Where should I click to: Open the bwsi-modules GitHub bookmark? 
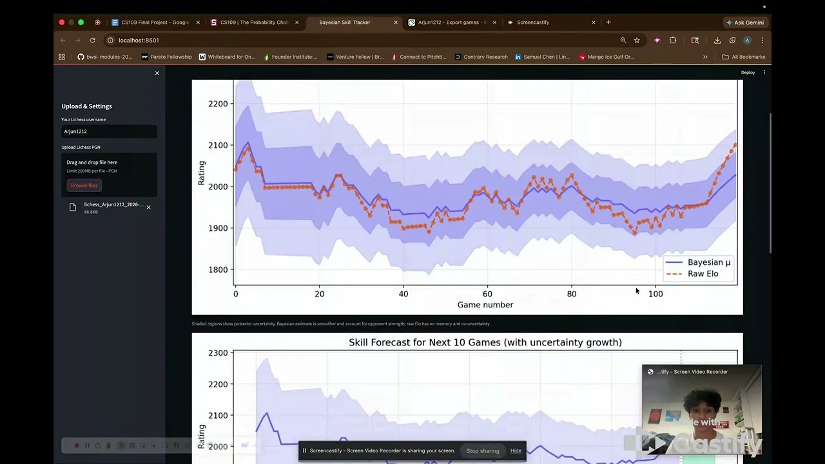(104, 57)
